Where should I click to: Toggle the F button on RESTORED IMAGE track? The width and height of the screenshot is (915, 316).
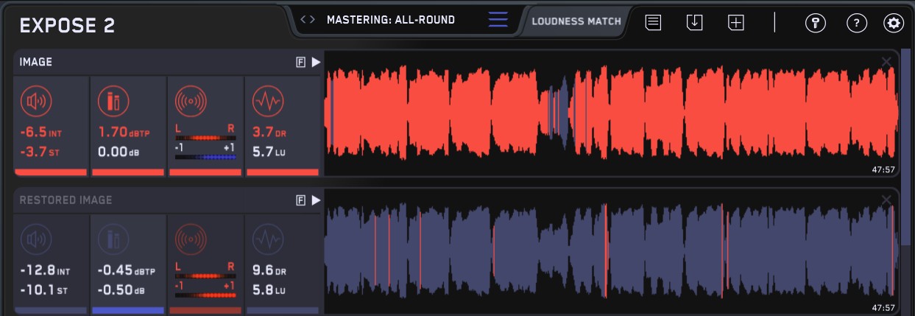pyautogui.click(x=300, y=200)
